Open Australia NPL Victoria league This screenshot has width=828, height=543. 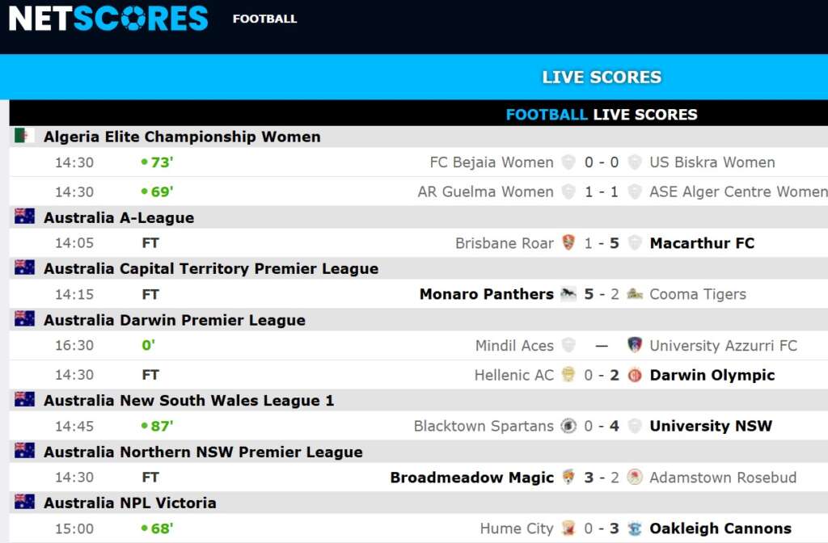click(130, 503)
